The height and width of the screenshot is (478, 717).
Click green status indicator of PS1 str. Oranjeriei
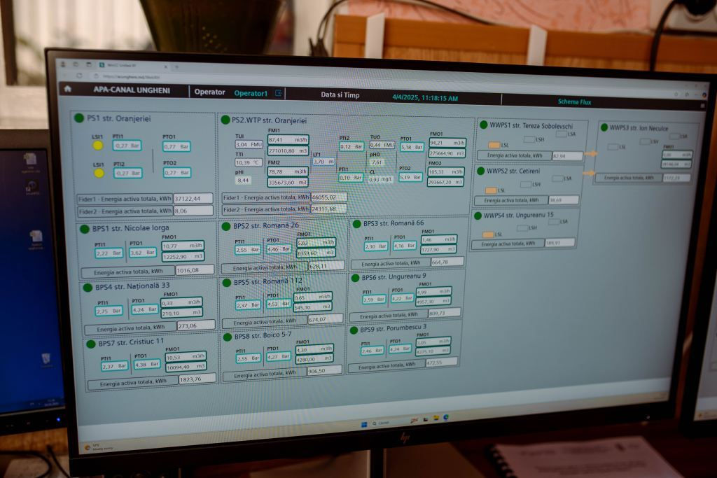click(x=80, y=118)
